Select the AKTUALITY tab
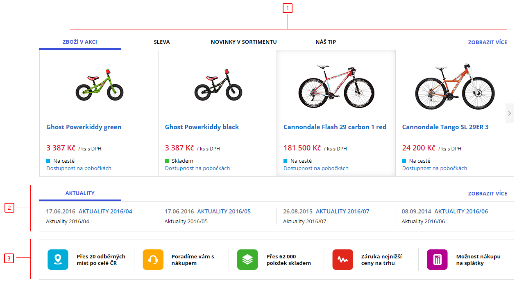Screen dimensions: 517x287 coord(80,193)
